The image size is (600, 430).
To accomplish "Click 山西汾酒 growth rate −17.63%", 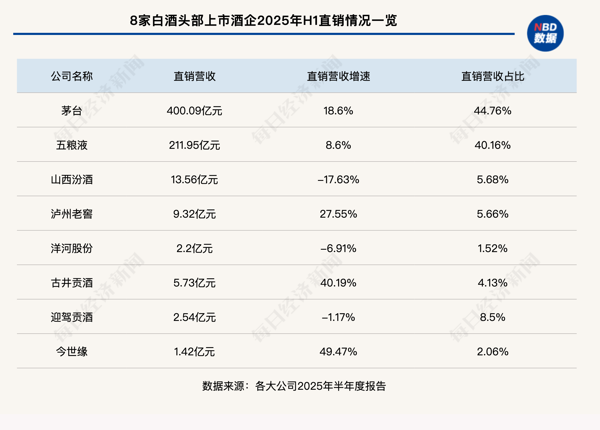I will click(x=338, y=180).
